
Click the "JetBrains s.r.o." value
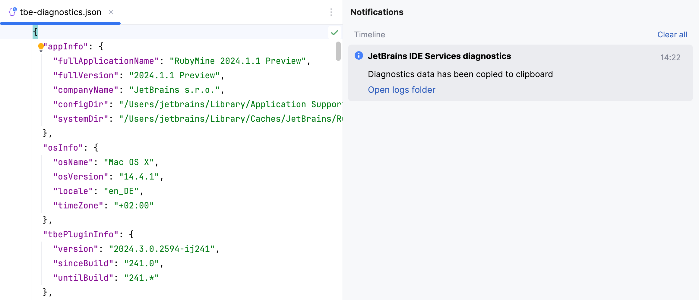coord(175,90)
